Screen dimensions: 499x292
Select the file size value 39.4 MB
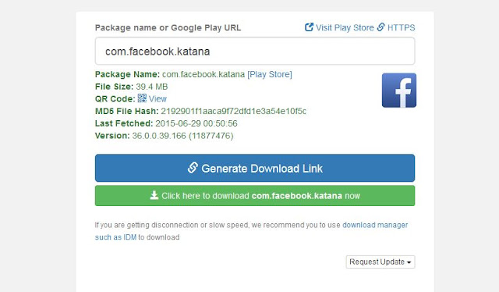coord(152,87)
